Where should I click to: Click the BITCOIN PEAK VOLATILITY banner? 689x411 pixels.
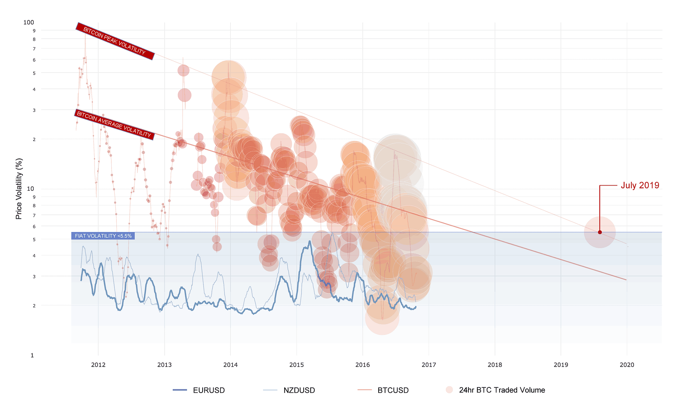[115, 41]
